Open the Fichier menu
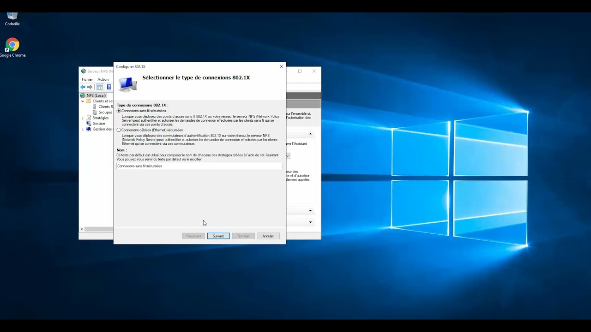 pyautogui.click(x=87, y=79)
